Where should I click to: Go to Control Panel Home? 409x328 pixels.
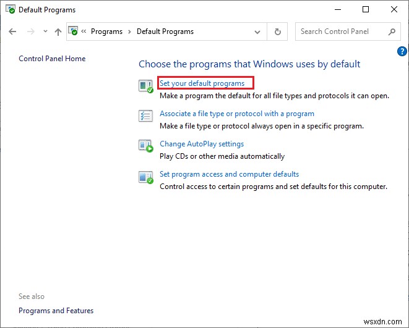(52, 59)
